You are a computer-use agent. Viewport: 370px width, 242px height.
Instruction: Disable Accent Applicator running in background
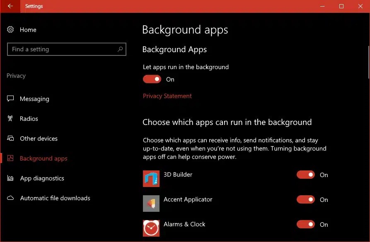[305, 199]
